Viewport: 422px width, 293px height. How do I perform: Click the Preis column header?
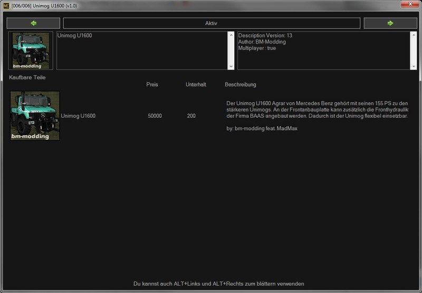[152, 85]
